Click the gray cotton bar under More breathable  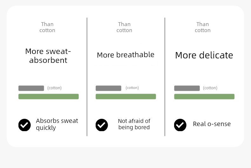click(x=108, y=88)
